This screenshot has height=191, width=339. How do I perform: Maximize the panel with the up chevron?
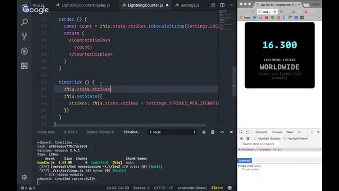click(222, 132)
